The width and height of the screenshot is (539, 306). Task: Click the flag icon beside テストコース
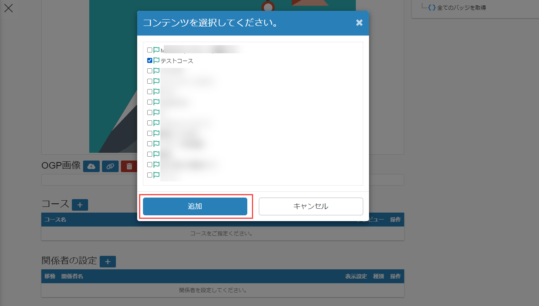click(156, 61)
